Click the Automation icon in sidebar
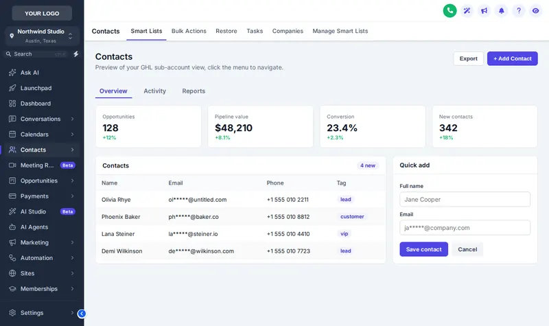This screenshot has height=326, width=549. 12,258
